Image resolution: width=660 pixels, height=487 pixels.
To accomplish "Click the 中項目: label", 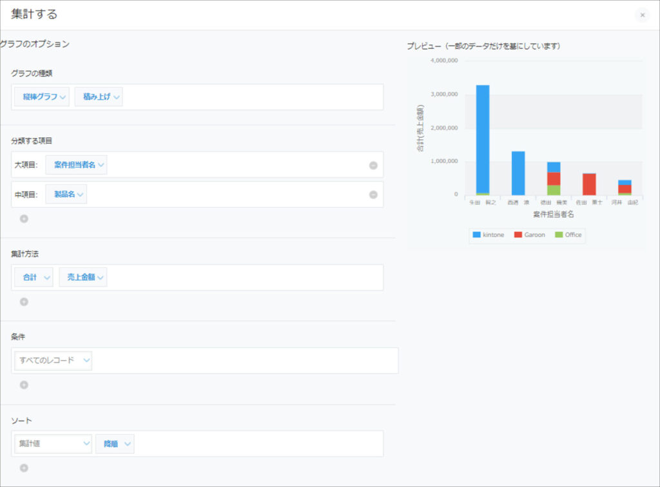I will click(x=26, y=195).
